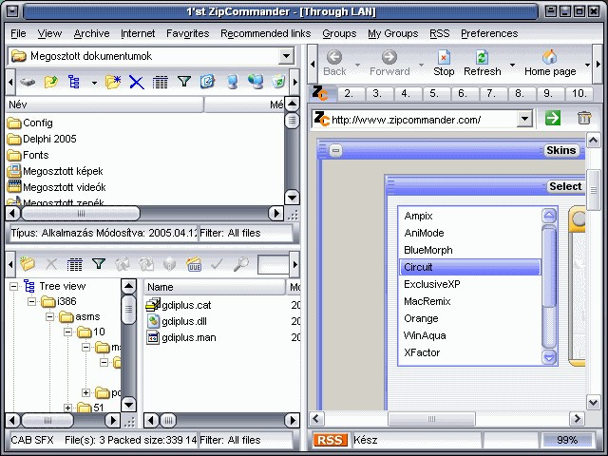
Task: Click the list columns icon in archive toolbar
Action: 74,265
